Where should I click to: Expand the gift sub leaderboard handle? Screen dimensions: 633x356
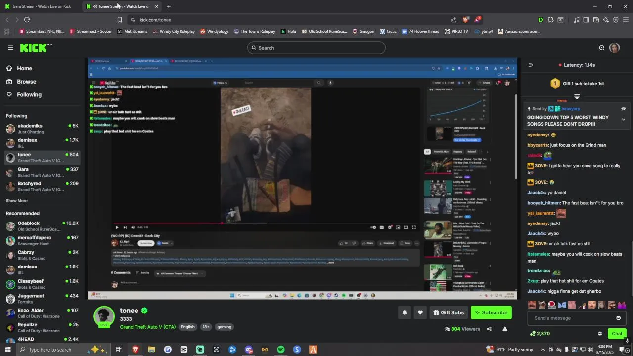tap(577, 96)
